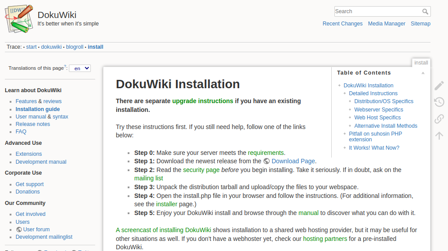
Task: Click install in trace breadcrumb
Action: (x=95, y=47)
